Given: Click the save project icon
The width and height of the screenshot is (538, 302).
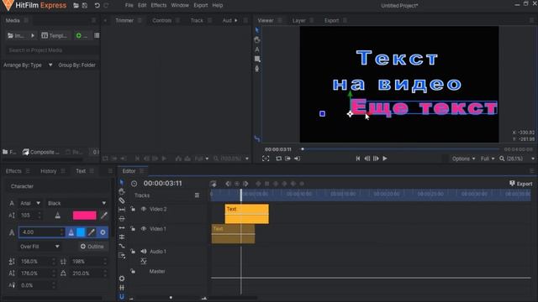Looking at the screenshot, I should 85,6.
